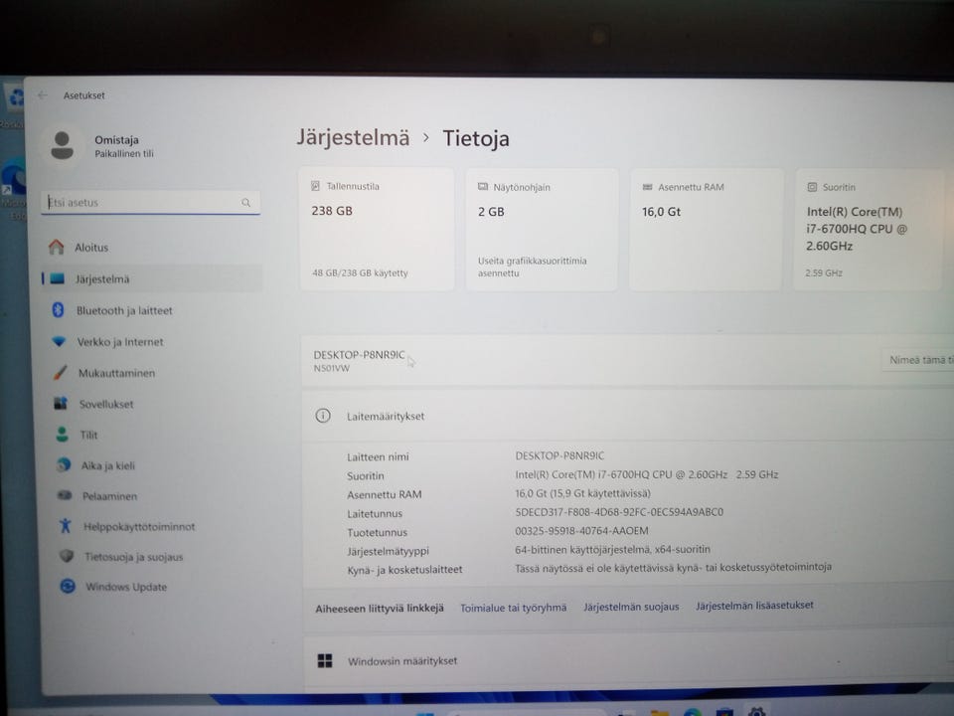Image resolution: width=954 pixels, height=716 pixels.
Task: Click the Järjestelmä monitor icon in sidebar
Action: pos(58,278)
